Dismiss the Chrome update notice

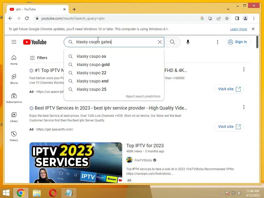253,29
